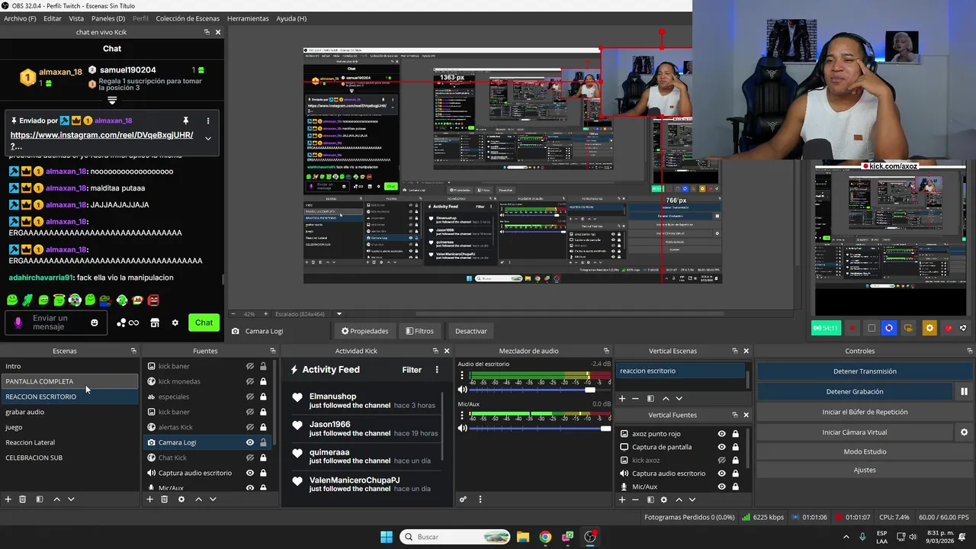Open Propiedades for Camara Logi
The width and height of the screenshot is (976, 549).
[x=364, y=331]
